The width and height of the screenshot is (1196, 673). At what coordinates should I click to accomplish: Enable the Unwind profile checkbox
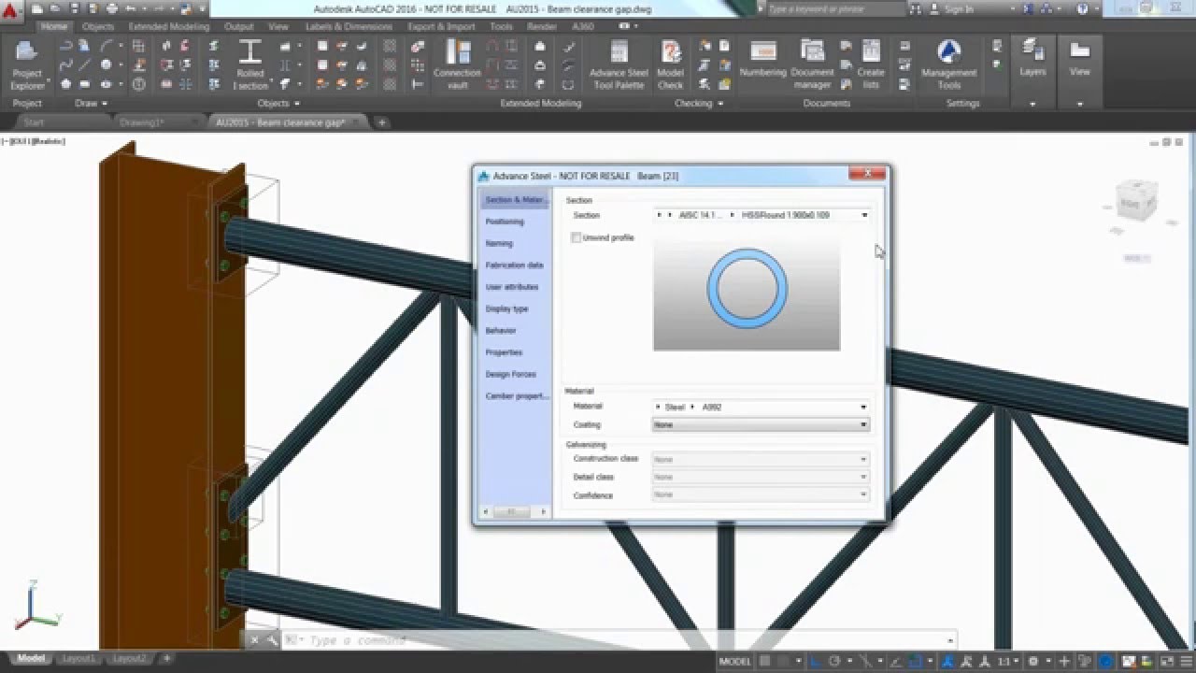tap(577, 237)
